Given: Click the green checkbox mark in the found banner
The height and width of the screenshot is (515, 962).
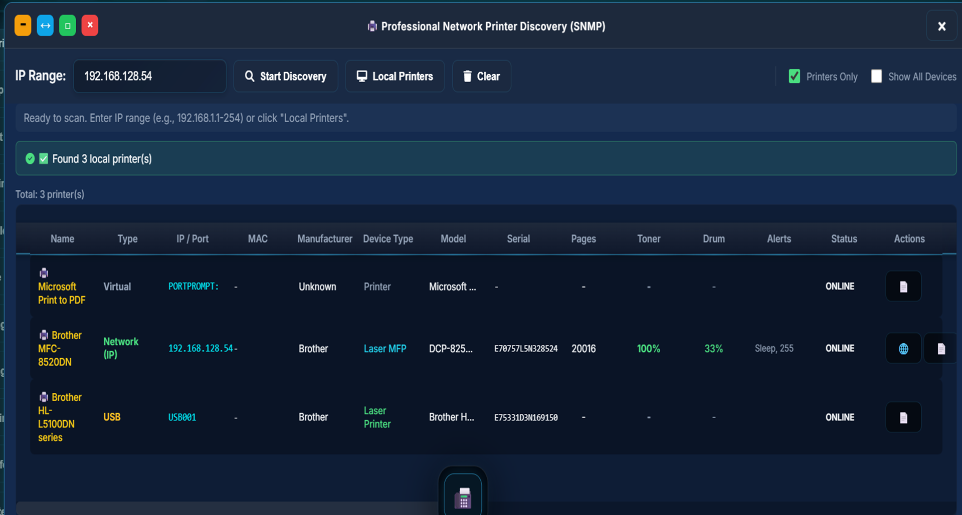Looking at the screenshot, I should click(x=44, y=159).
